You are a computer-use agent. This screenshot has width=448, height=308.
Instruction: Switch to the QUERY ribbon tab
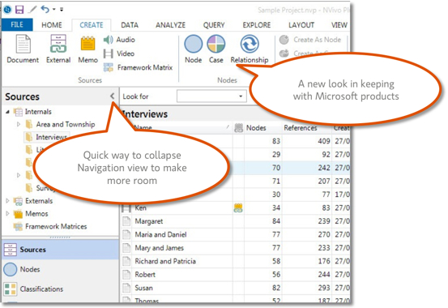point(214,25)
